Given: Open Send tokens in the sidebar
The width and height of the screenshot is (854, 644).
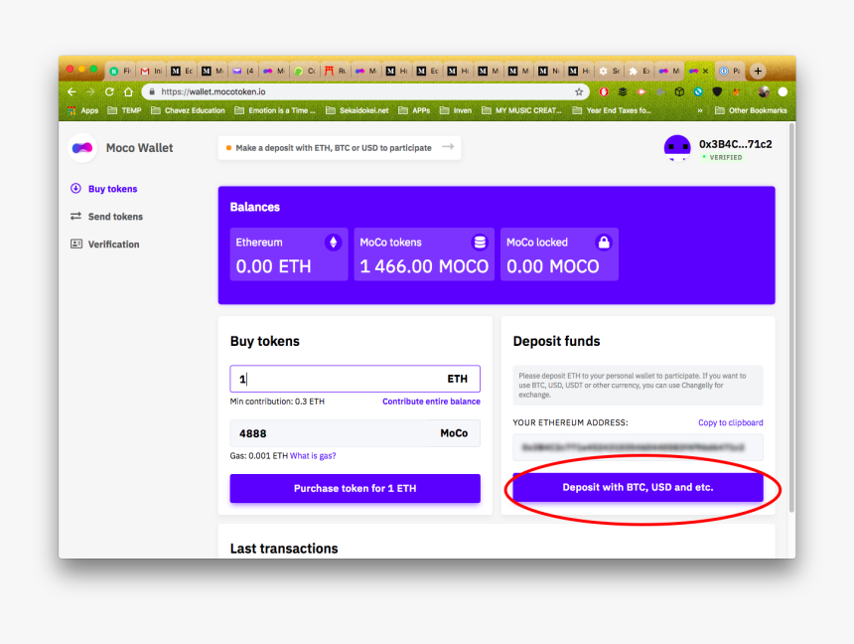Looking at the screenshot, I should coord(115,217).
